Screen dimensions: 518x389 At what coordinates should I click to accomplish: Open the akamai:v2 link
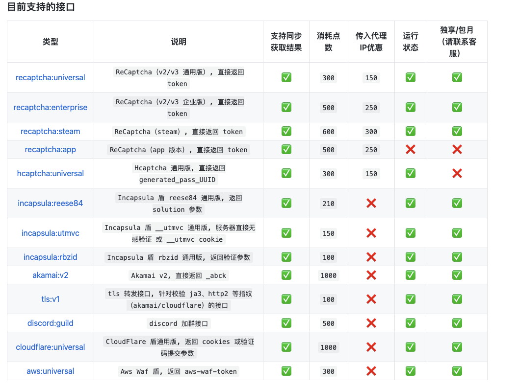[50, 275]
